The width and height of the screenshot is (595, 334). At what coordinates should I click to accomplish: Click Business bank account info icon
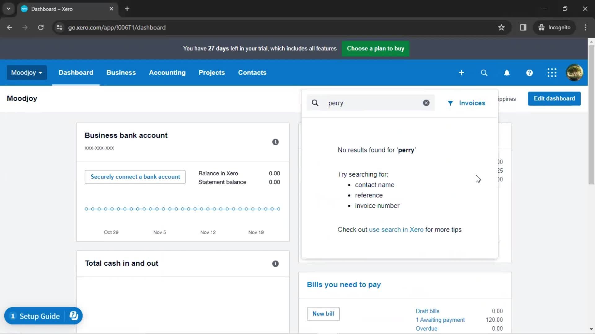click(275, 142)
